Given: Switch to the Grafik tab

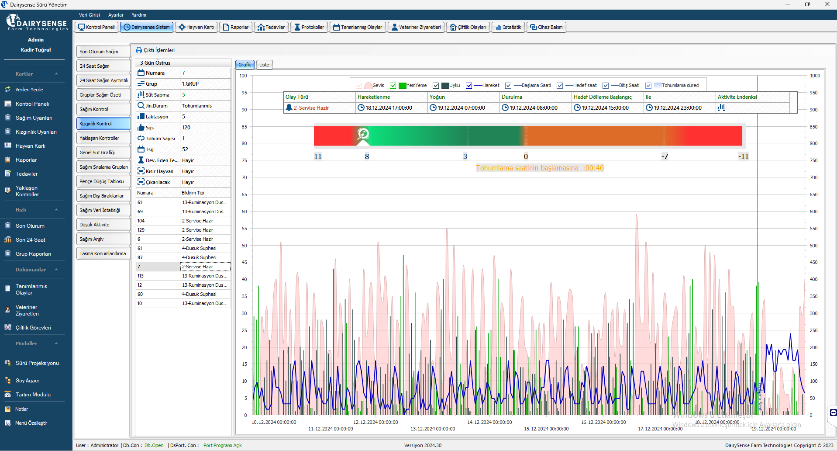Looking at the screenshot, I should [245, 65].
